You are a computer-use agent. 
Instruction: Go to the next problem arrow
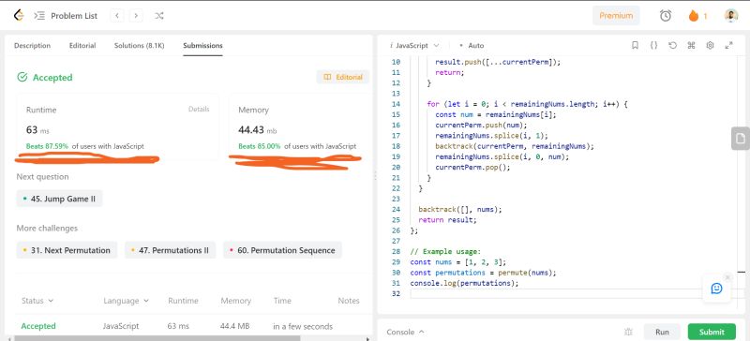point(136,16)
